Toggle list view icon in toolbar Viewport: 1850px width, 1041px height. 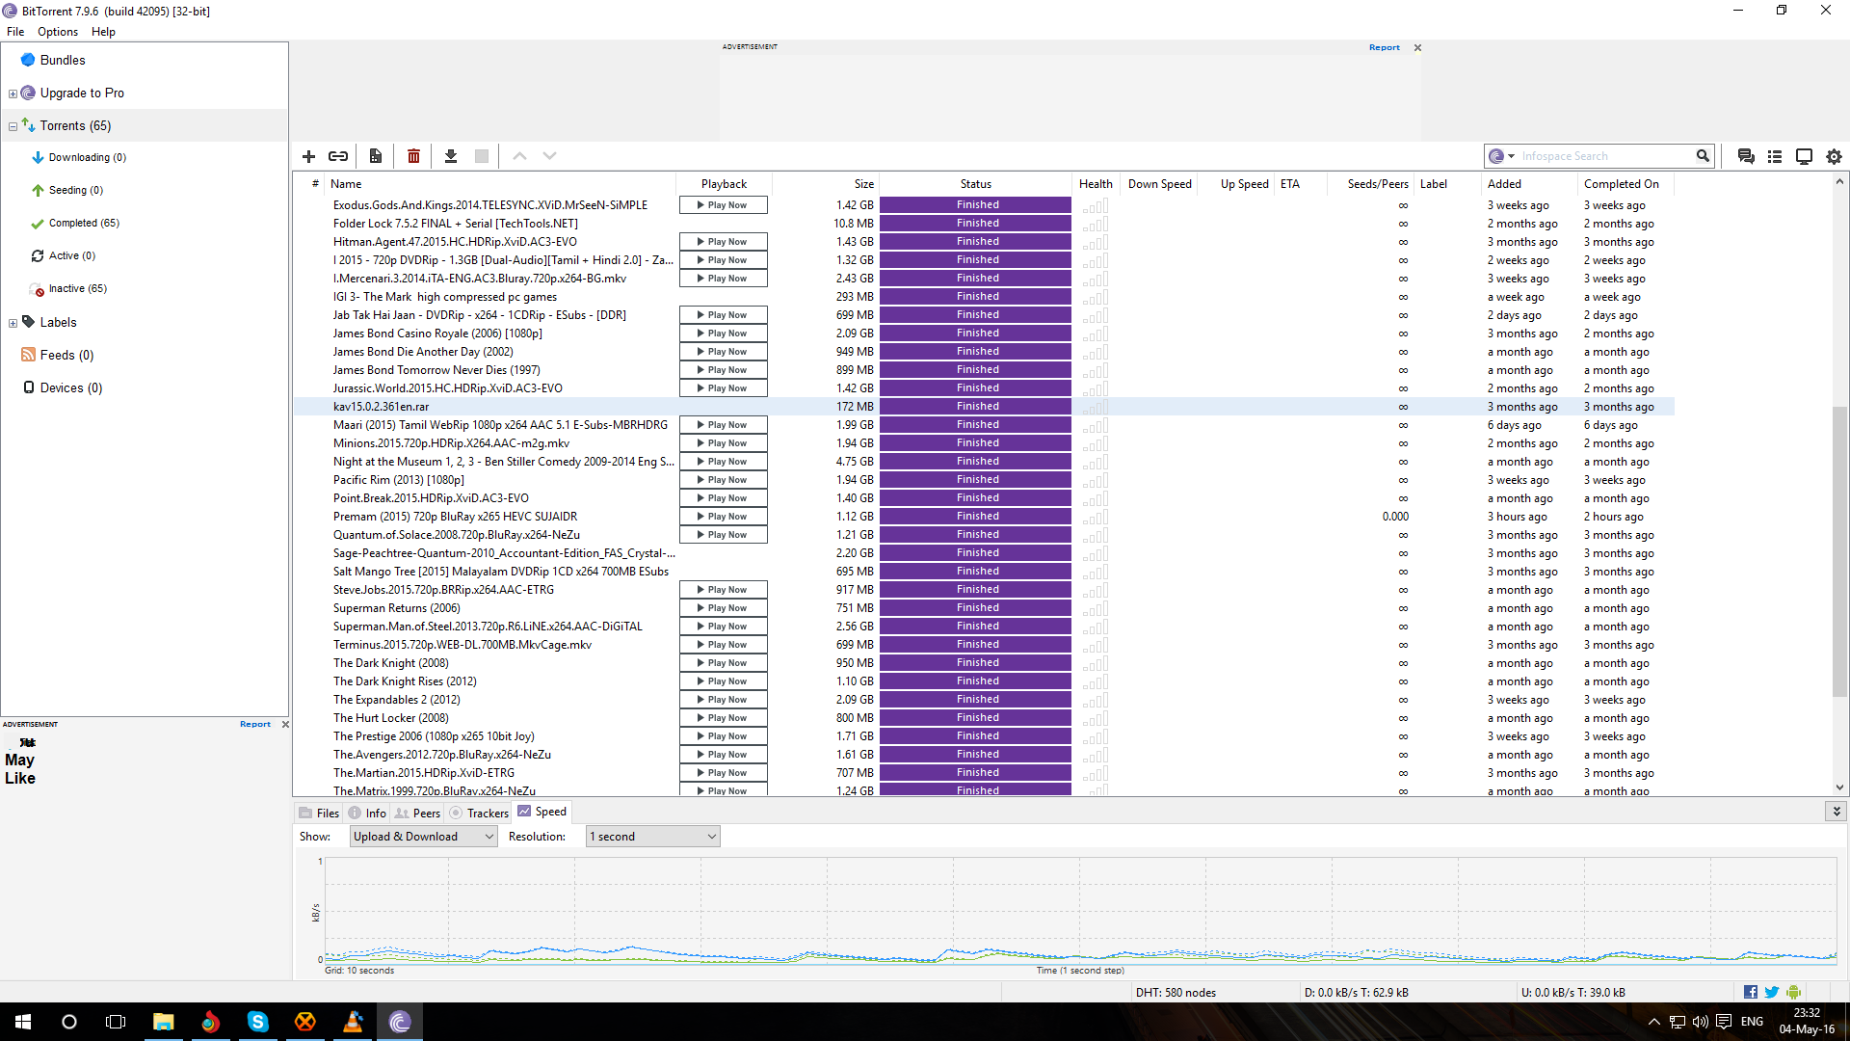pos(1775,156)
